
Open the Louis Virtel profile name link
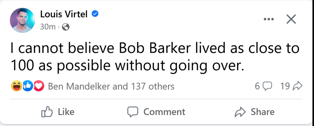click(64, 14)
